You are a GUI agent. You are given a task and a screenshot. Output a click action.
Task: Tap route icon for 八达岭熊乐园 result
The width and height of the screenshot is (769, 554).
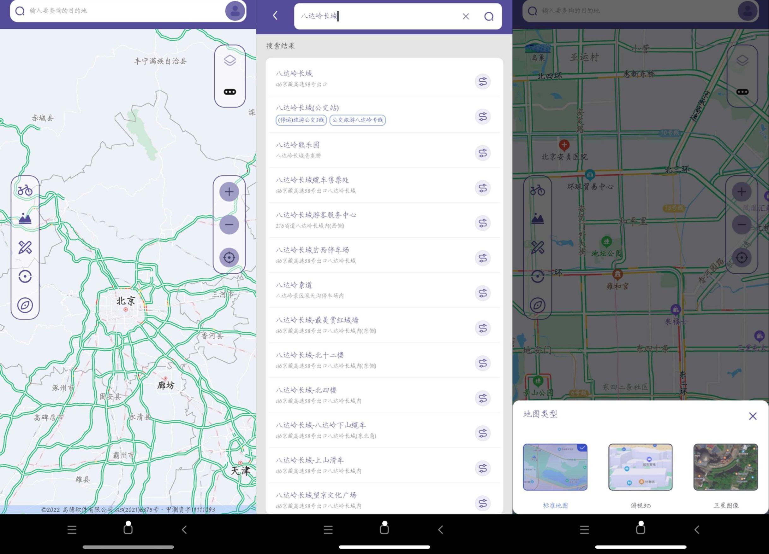(x=482, y=153)
